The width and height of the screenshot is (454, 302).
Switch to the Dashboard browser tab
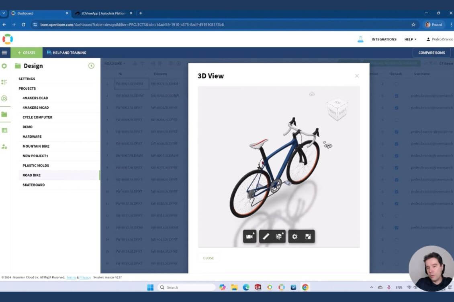[x=40, y=13]
